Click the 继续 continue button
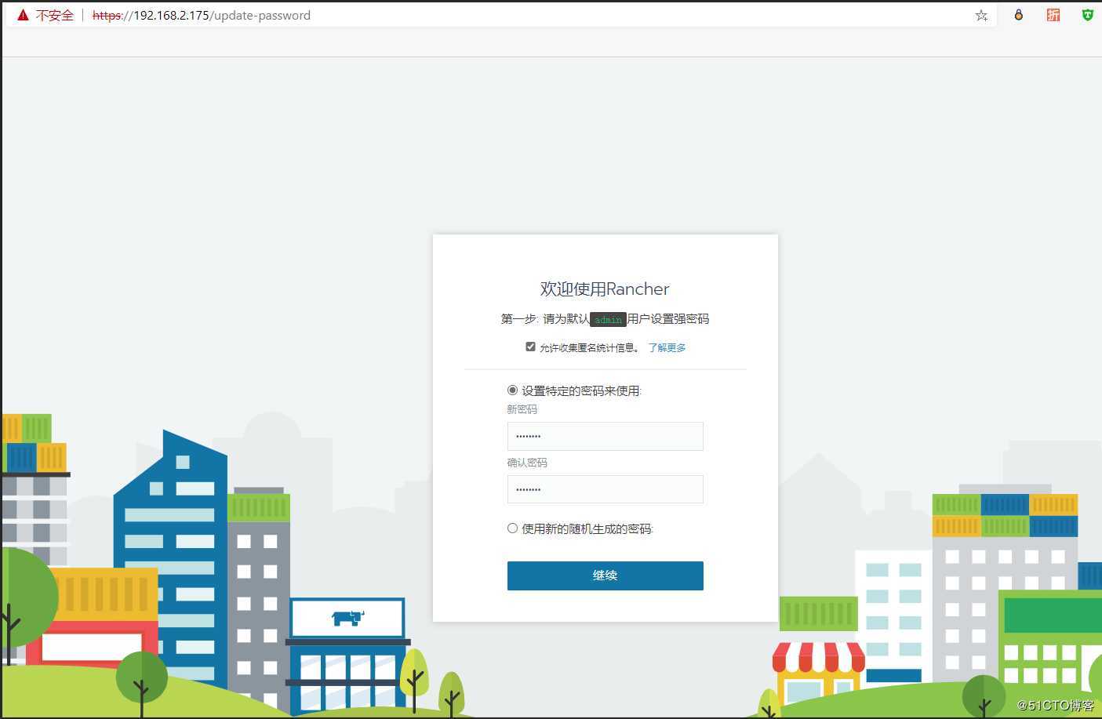This screenshot has width=1102, height=719. 605,576
